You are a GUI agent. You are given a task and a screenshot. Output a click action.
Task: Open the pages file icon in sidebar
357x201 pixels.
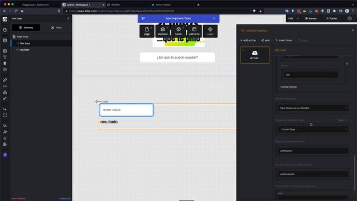pos(5,30)
